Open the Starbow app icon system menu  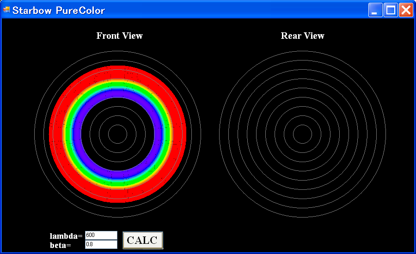point(6,10)
